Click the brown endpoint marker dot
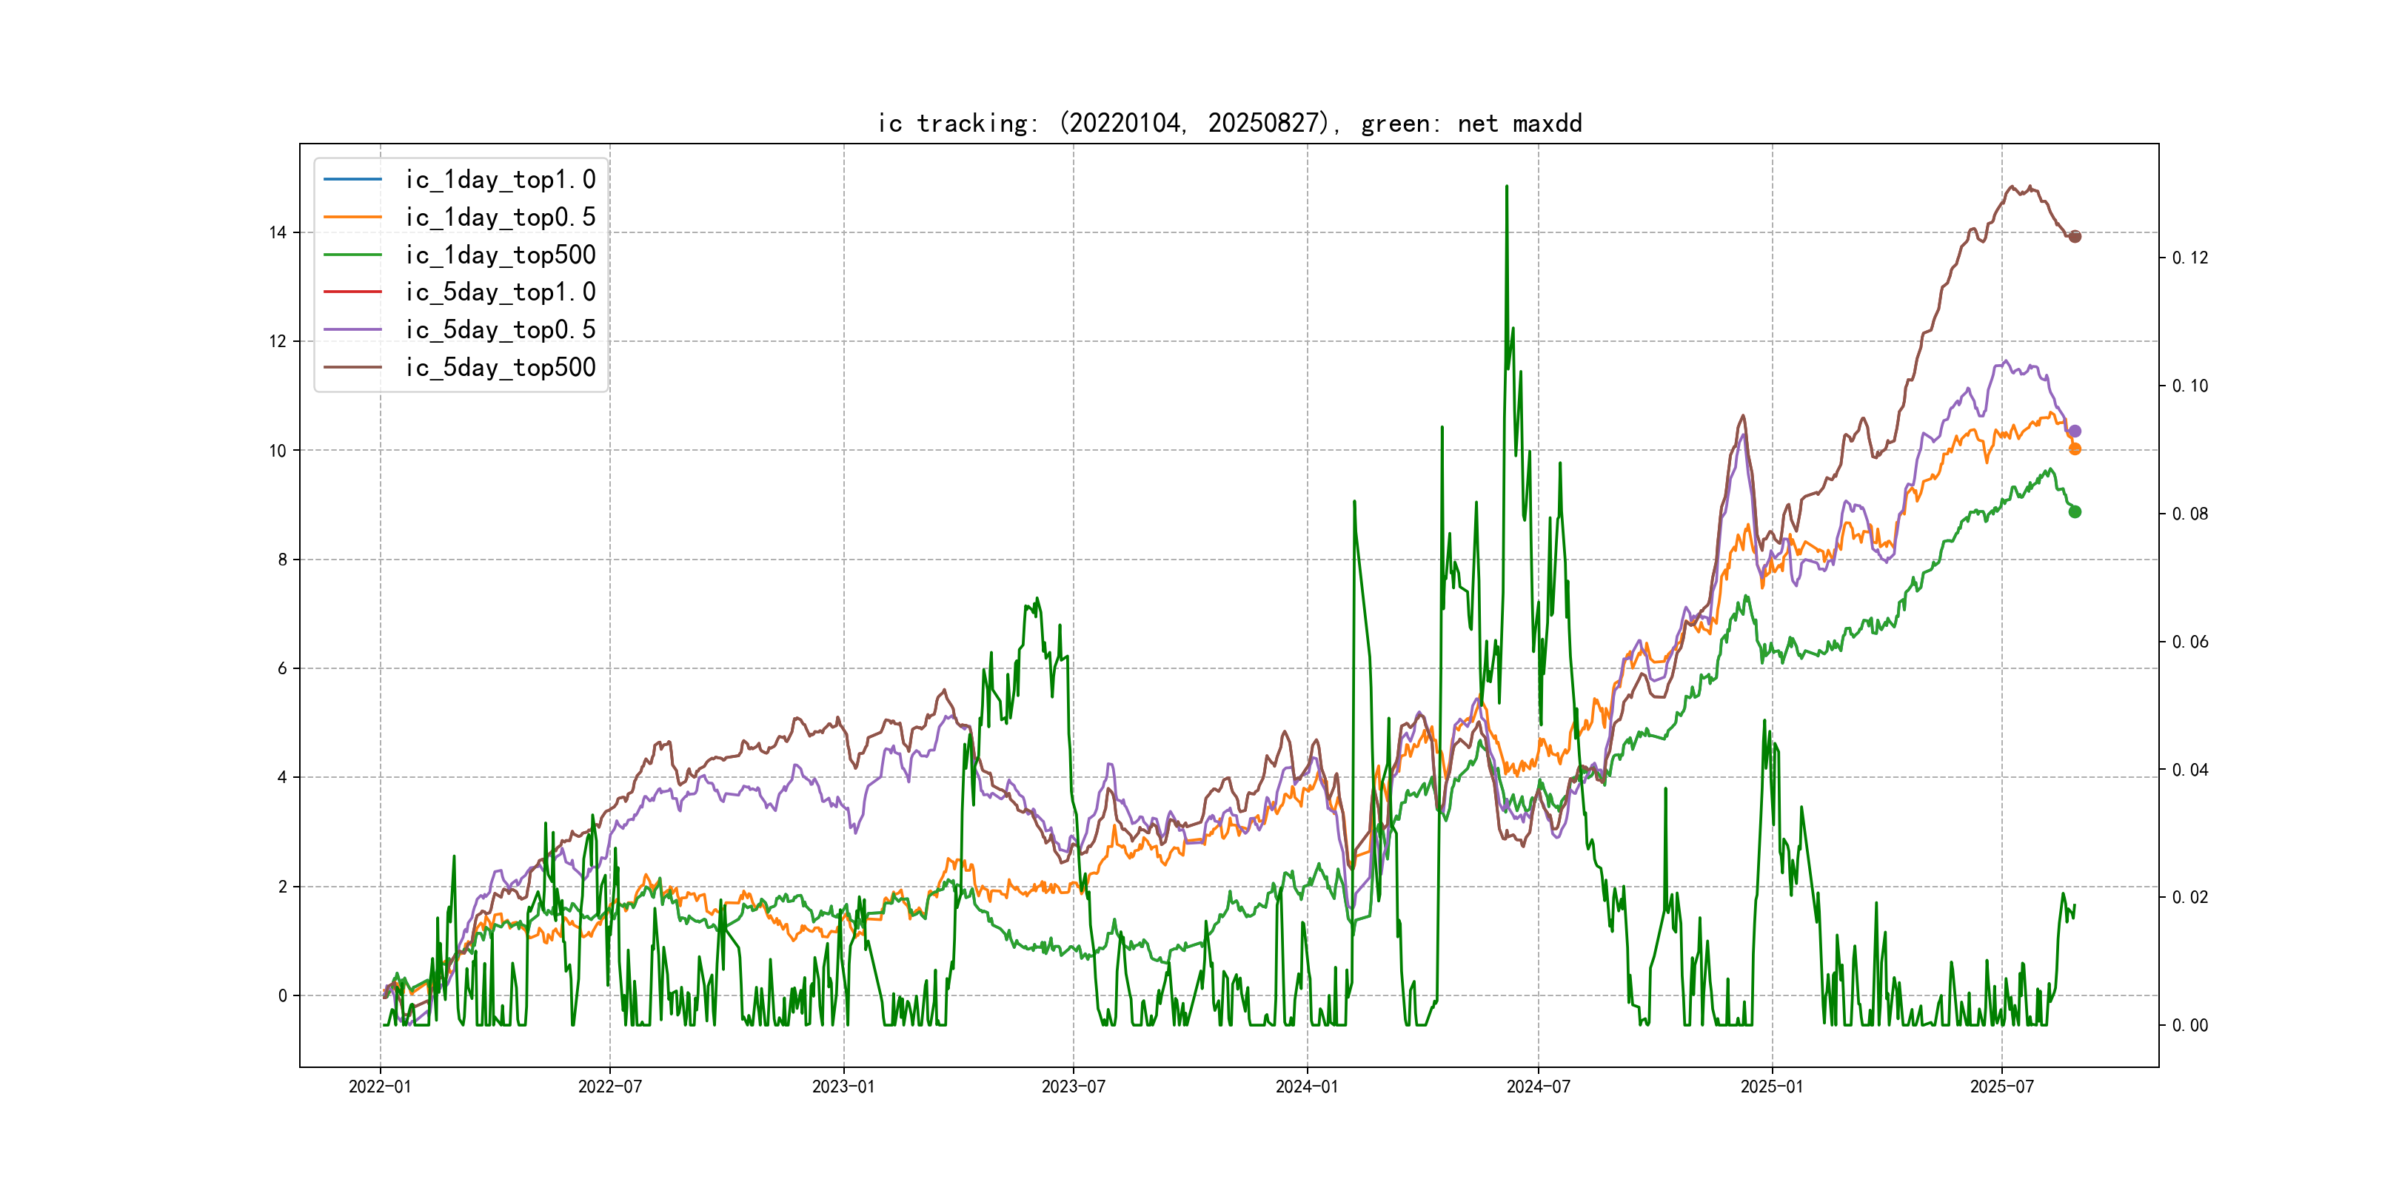This screenshot has width=2399, height=1199. (x=2074, y=236)
